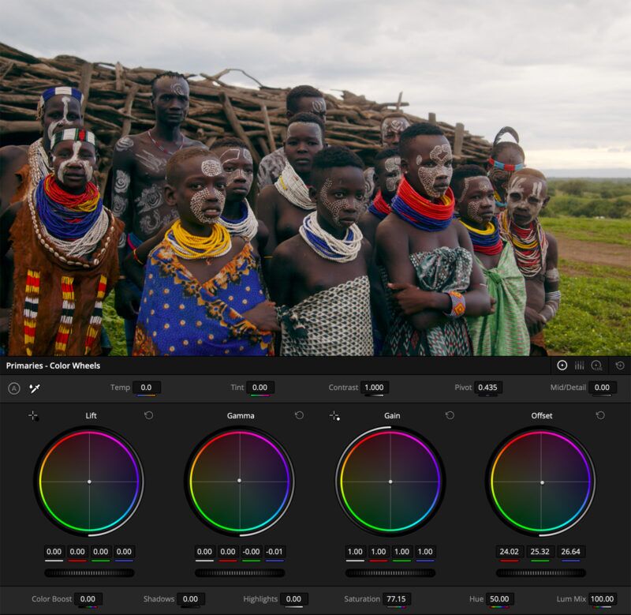The width and height of the screenshot is (631, 615).
Task: Select Lift red channel value
Action: 77,552
